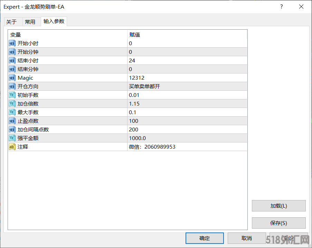The width and height of the screenshot is (312, 248).
Task: Select the string icon beside 注释
Action: coord(12,147)
